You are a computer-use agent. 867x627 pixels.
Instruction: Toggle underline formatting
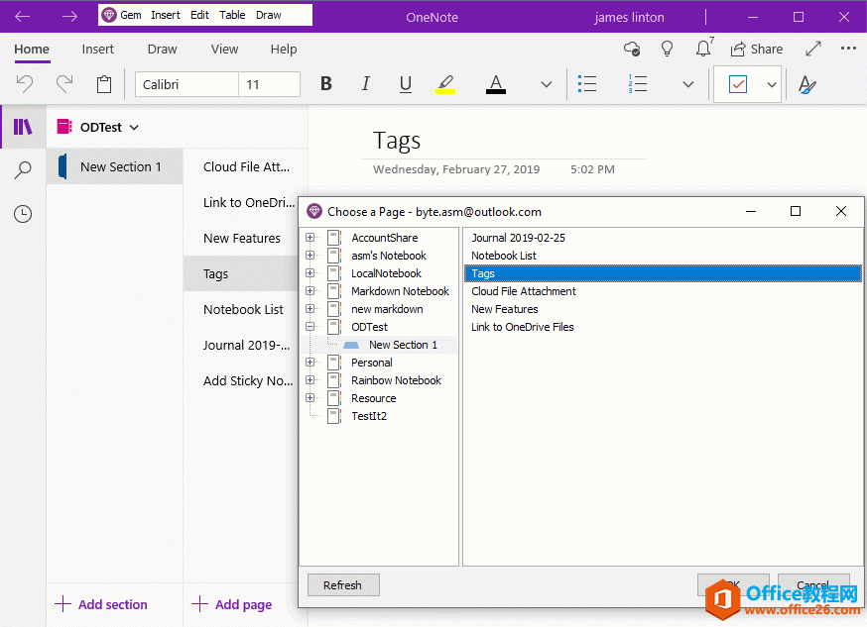click(x=405, y=84)
